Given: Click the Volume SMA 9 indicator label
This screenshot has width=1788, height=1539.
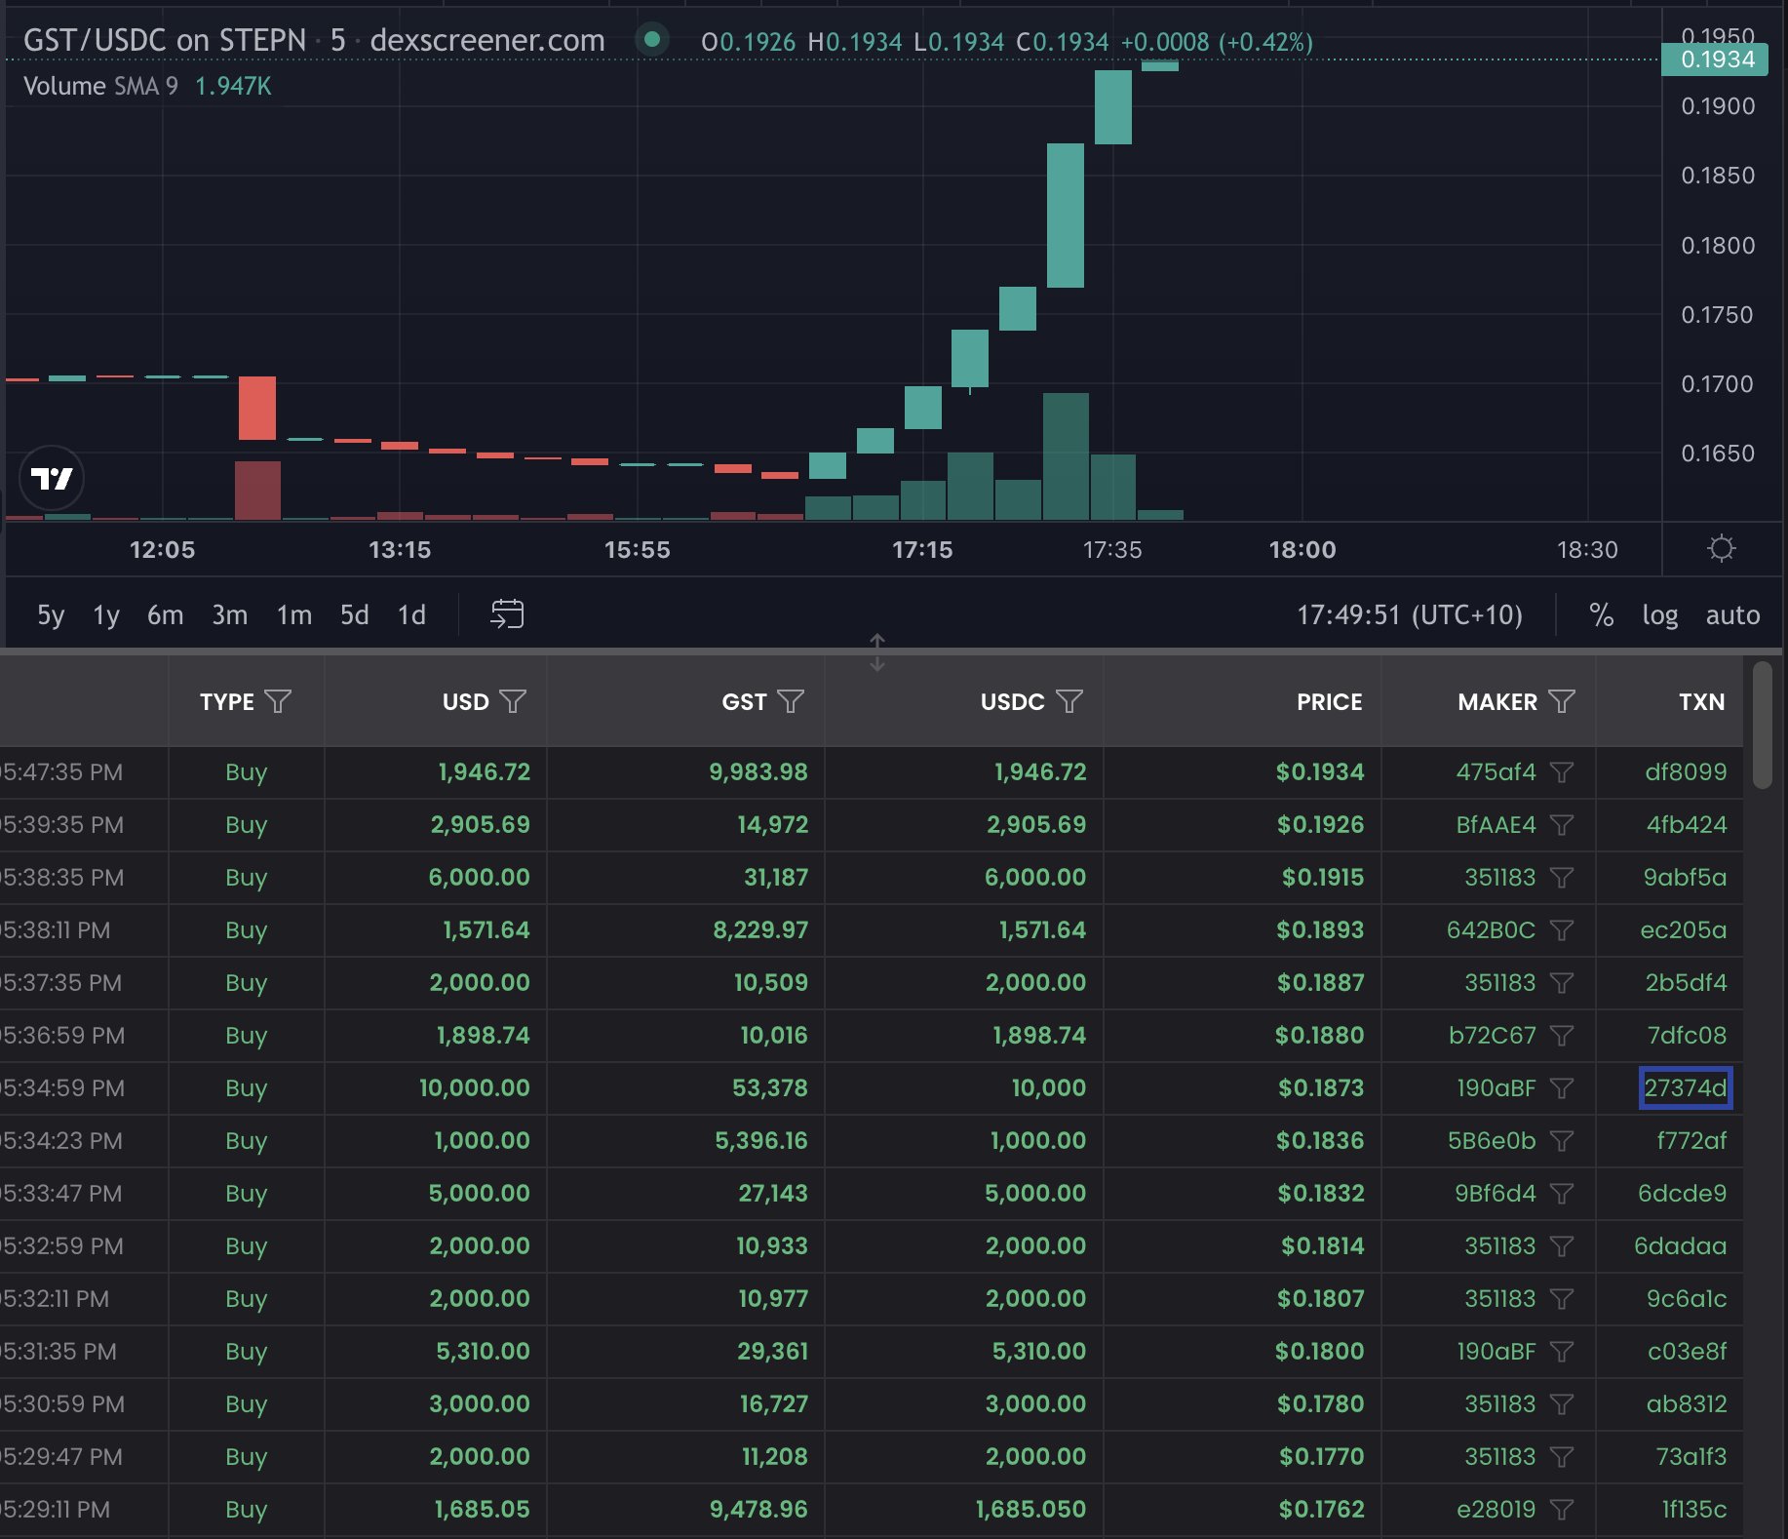Looking at the screenshot, I should (x=100, y=86).
